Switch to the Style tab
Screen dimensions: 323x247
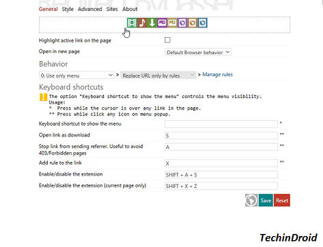coord(68,9)
